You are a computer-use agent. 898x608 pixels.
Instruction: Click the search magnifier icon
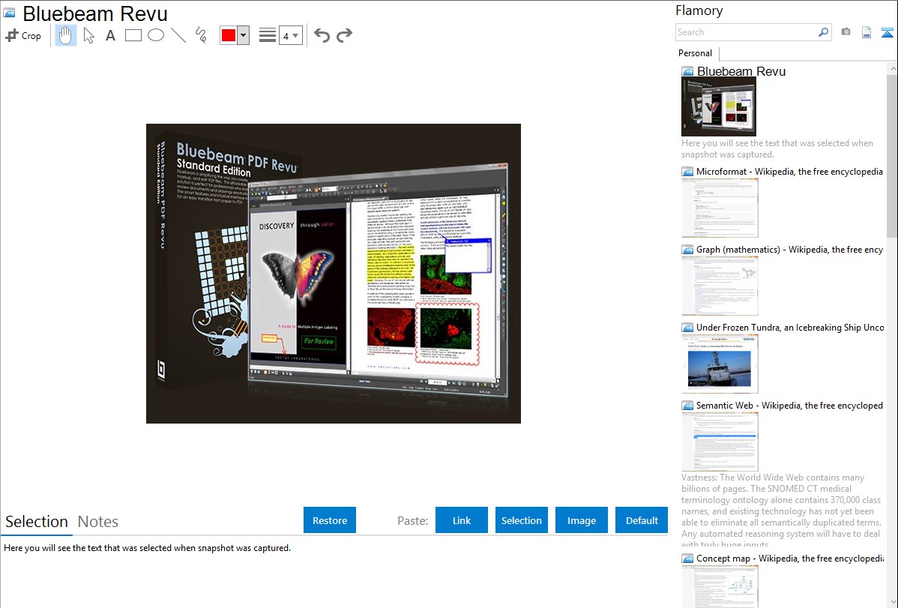click(824, 32)
